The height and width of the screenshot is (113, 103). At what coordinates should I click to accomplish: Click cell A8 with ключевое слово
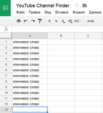pyautogui.click(x=30, y=81)
